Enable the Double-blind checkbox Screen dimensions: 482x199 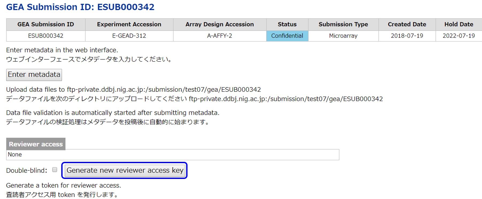click(55, 170)
